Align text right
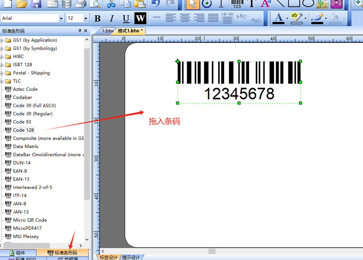This screenshot has width=363, height=260. coord(199,18)
